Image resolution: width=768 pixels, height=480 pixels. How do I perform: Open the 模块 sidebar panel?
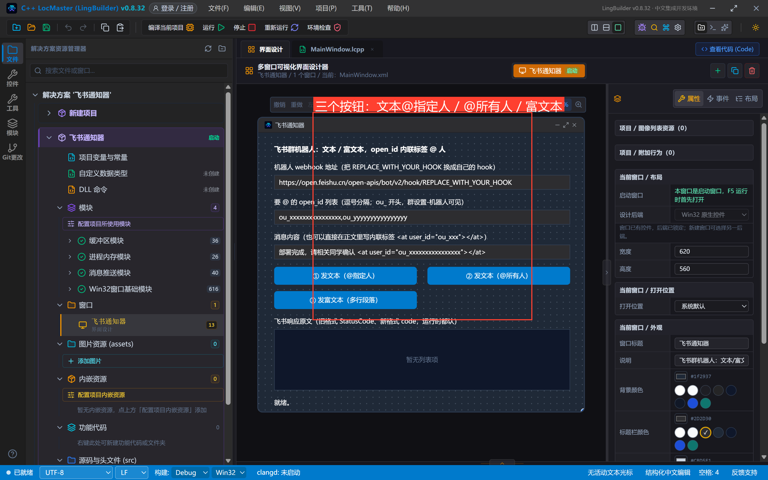pyautogui.click(x=12, y=127)
